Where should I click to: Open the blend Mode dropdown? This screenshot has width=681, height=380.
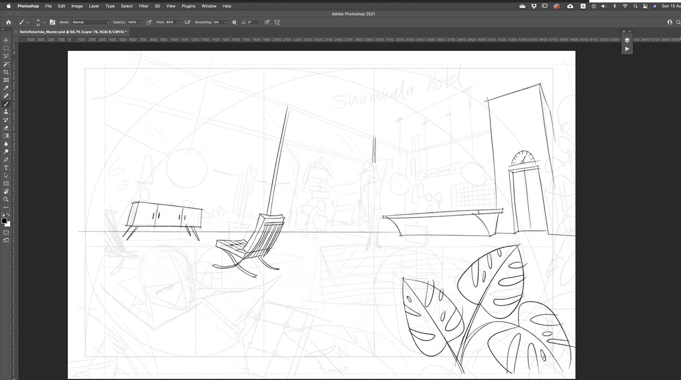pyautogui.click(x=90, y=22)
